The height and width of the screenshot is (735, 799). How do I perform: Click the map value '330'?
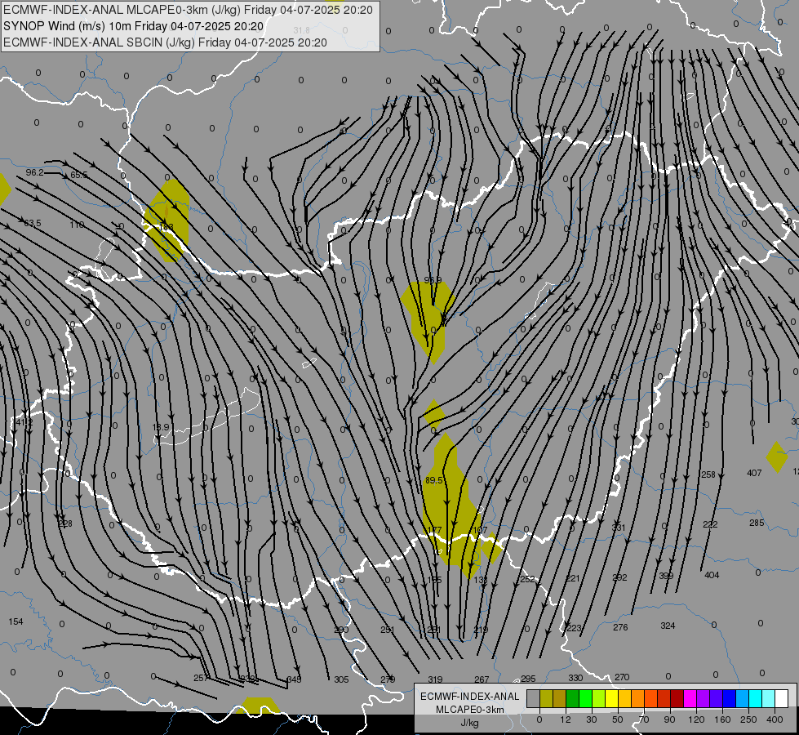(575, 678)
